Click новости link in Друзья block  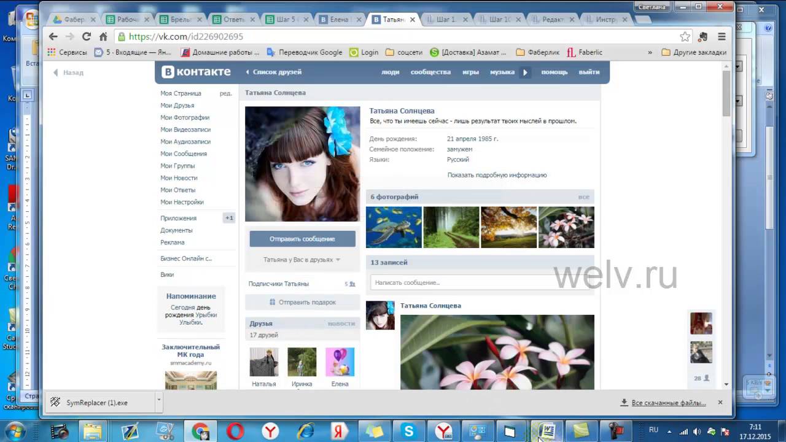click(341, 324)
